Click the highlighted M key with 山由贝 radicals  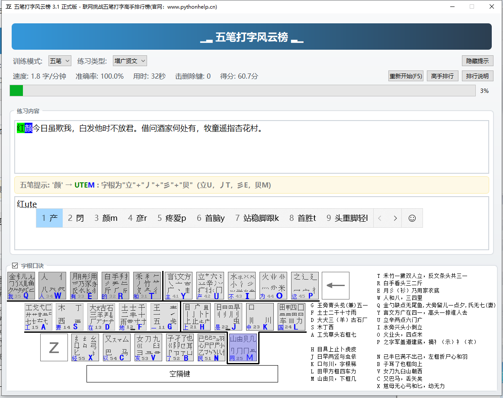(x=243, y=347)
